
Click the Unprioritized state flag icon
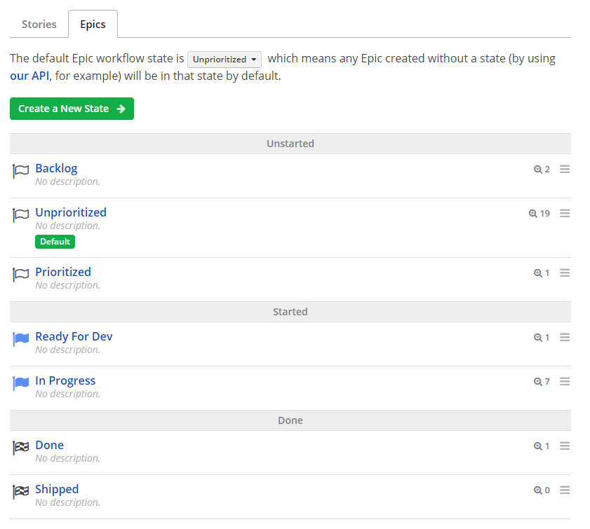(x=20, y=215)
